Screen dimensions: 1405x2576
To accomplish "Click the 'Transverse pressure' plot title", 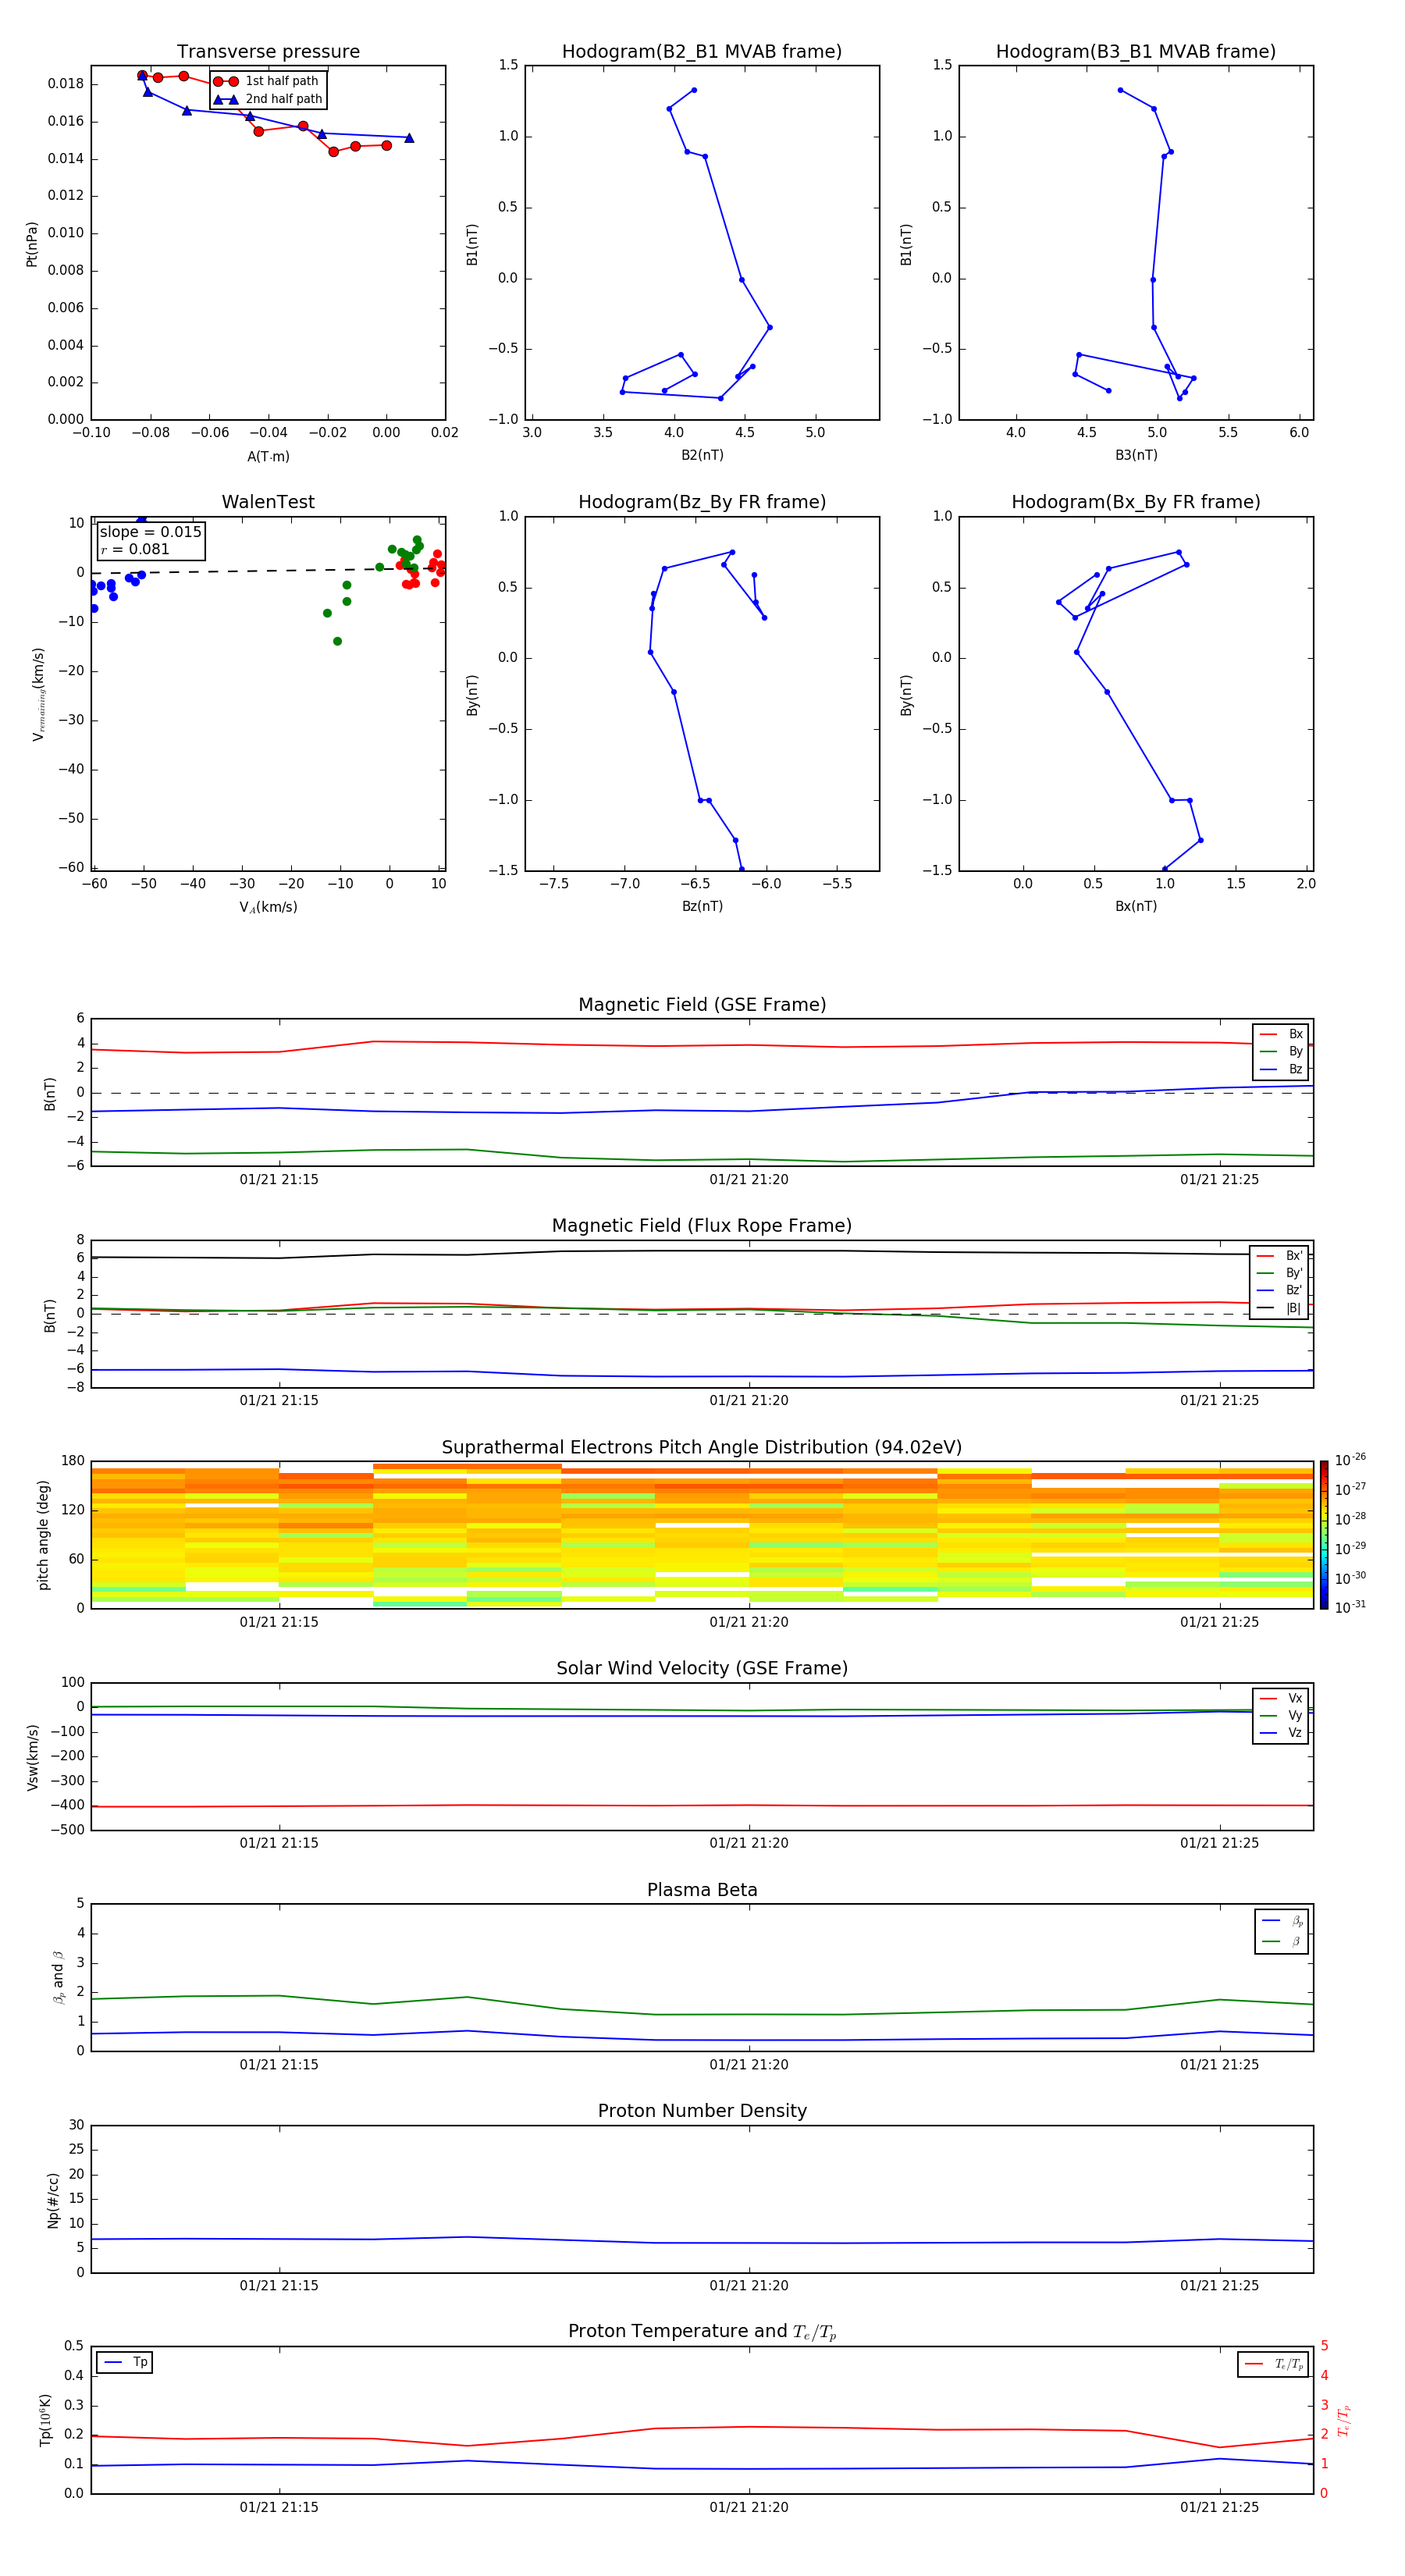I will coord(268,51).
